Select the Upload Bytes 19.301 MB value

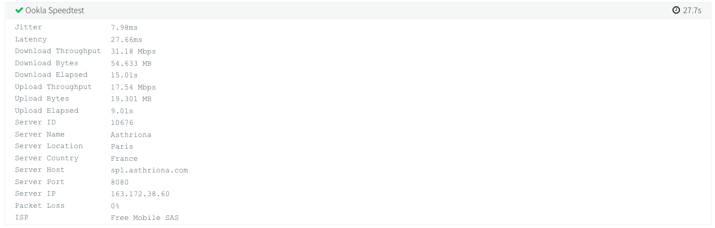(131, 99)
